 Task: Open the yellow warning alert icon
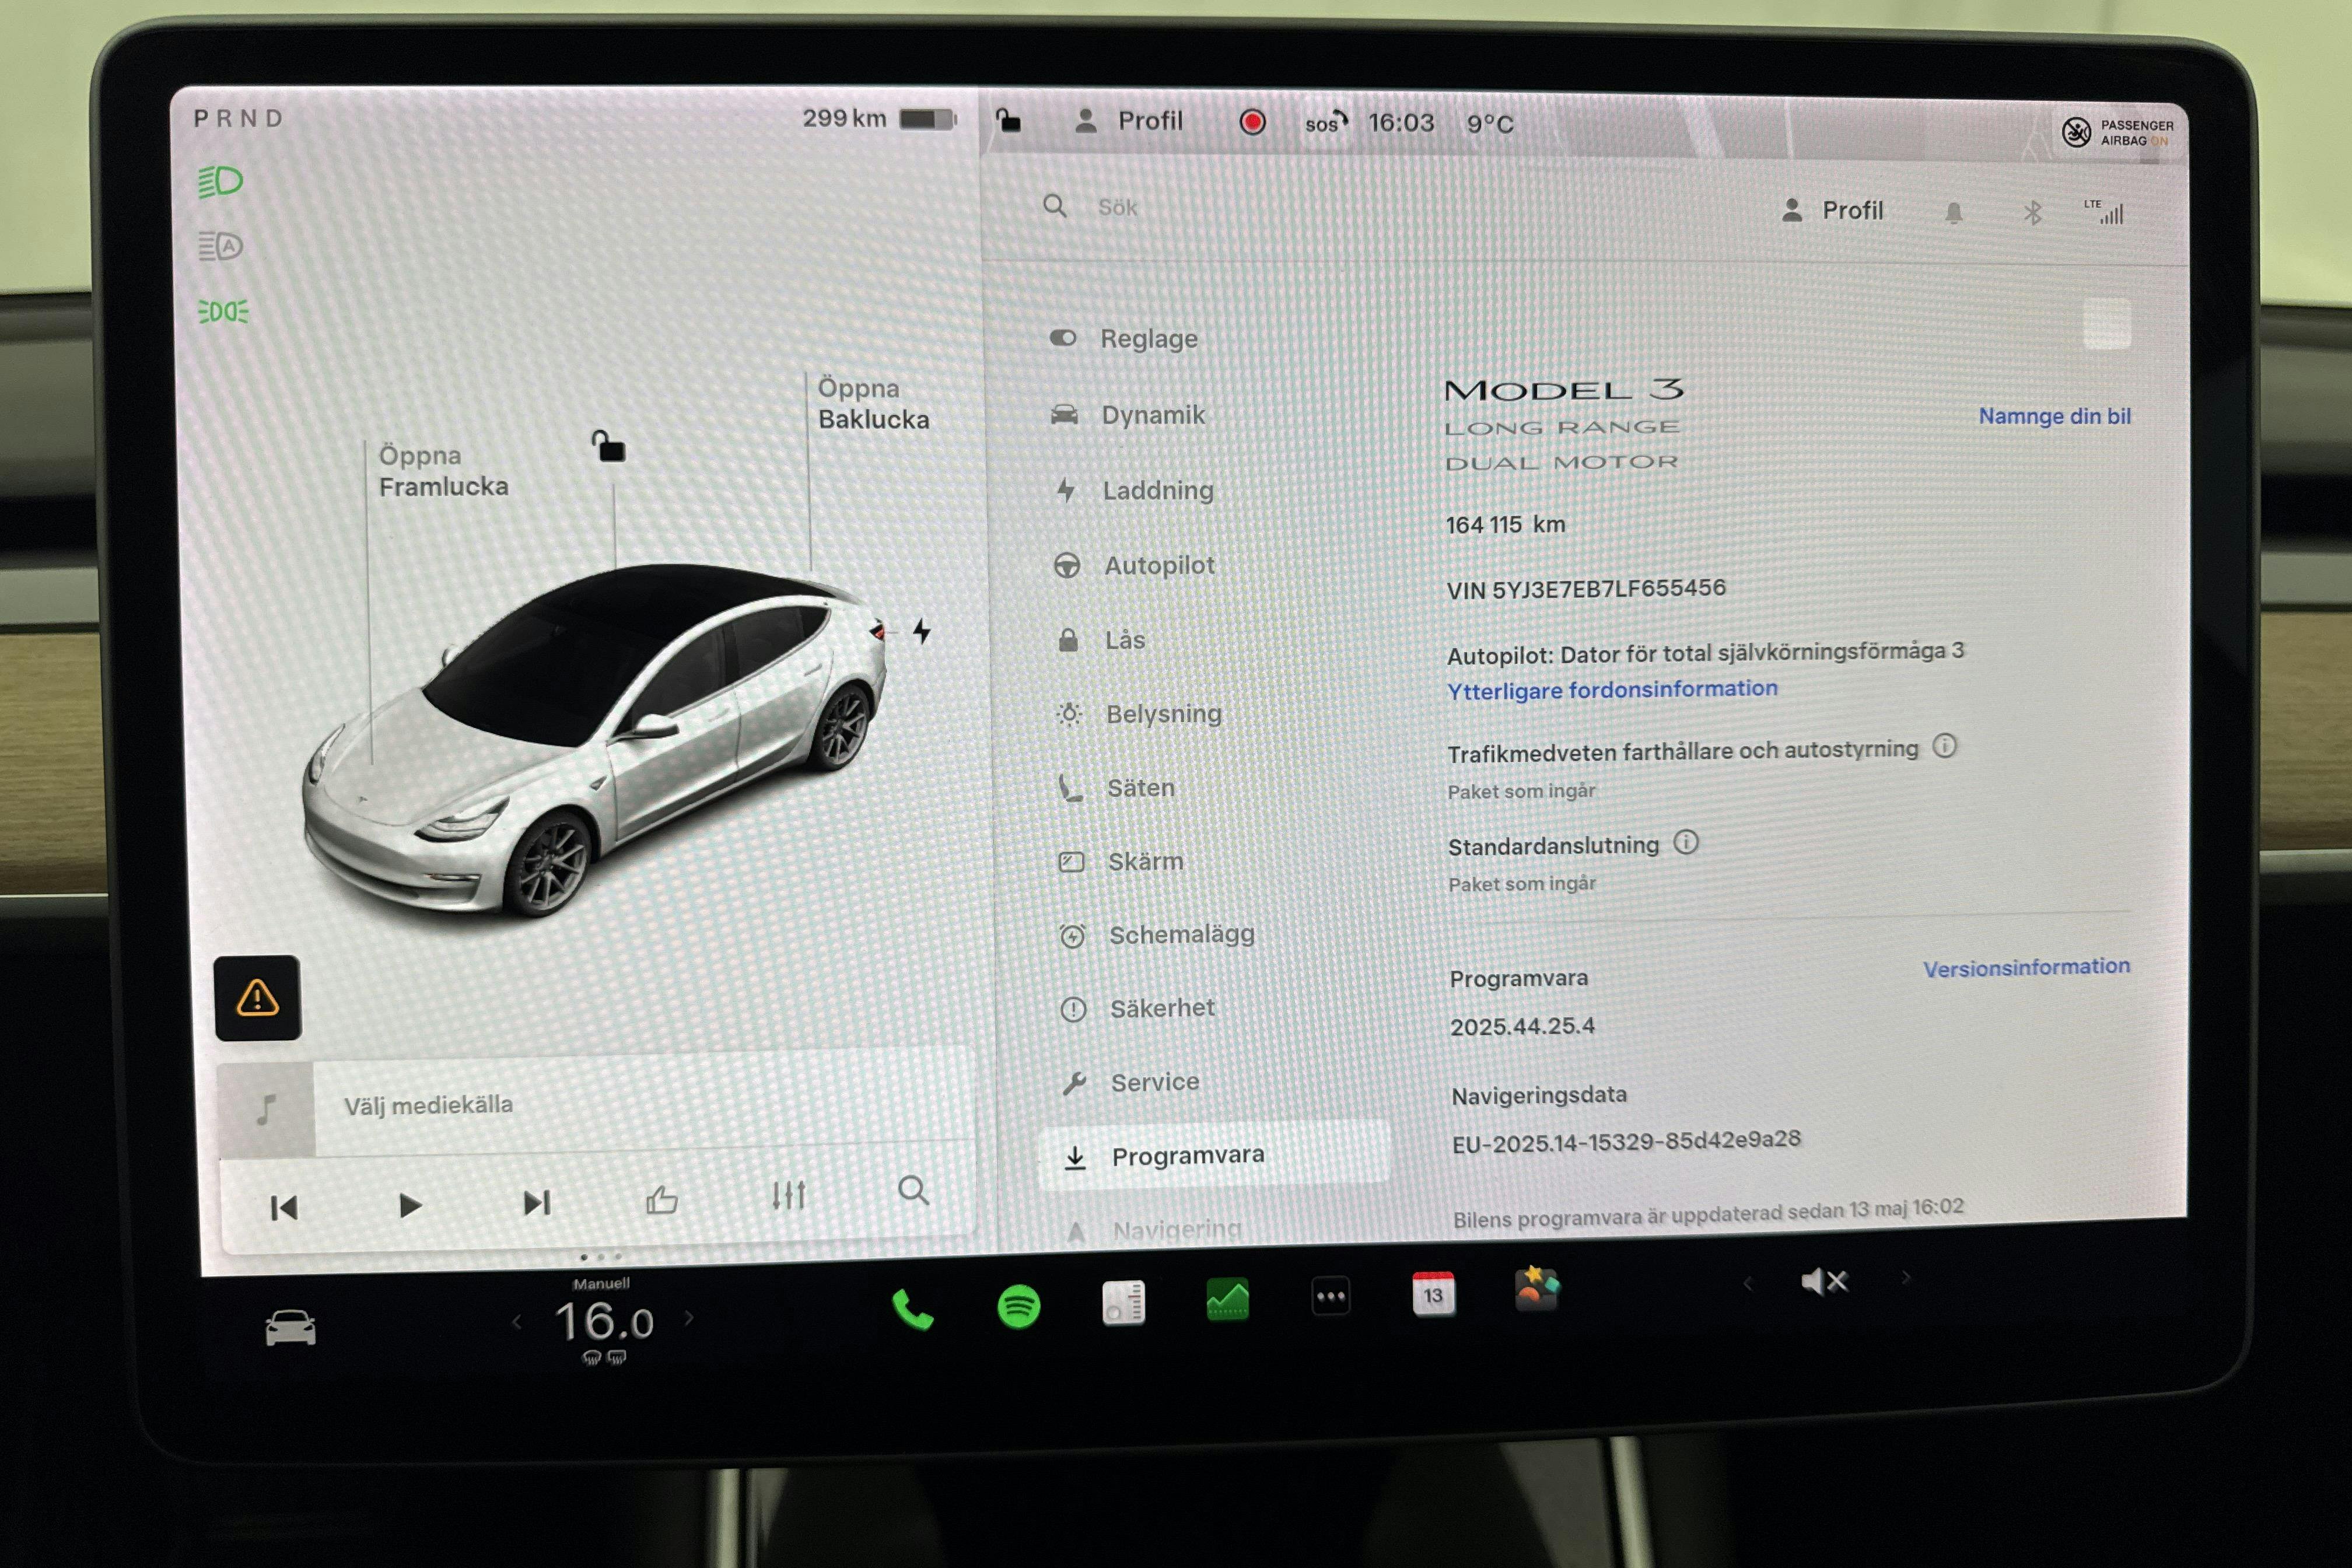pos(258,997)
